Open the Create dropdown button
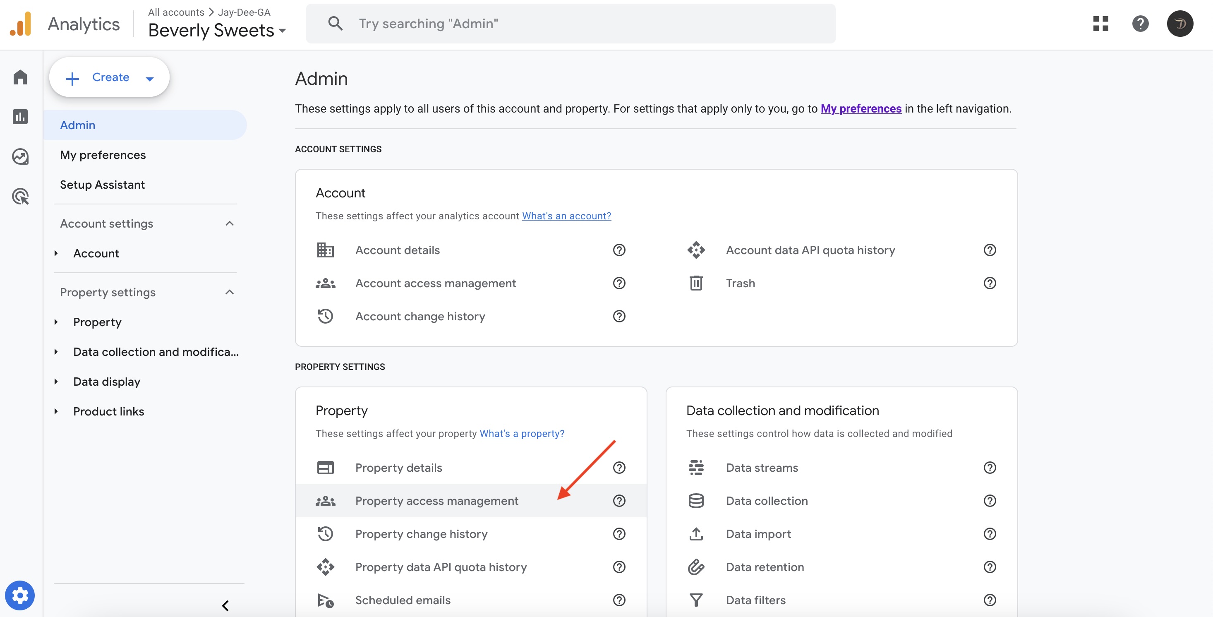1213x617 pixels. [109, 77]
